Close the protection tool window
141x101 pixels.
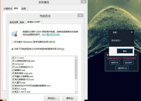(x=136, y=55)
